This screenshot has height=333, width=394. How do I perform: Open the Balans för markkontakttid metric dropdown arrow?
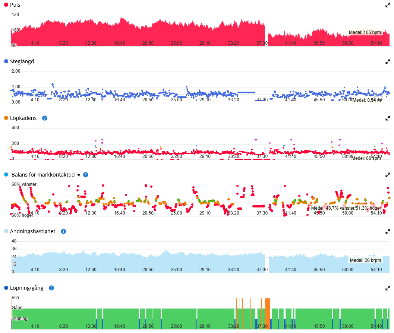coord(79,175)
